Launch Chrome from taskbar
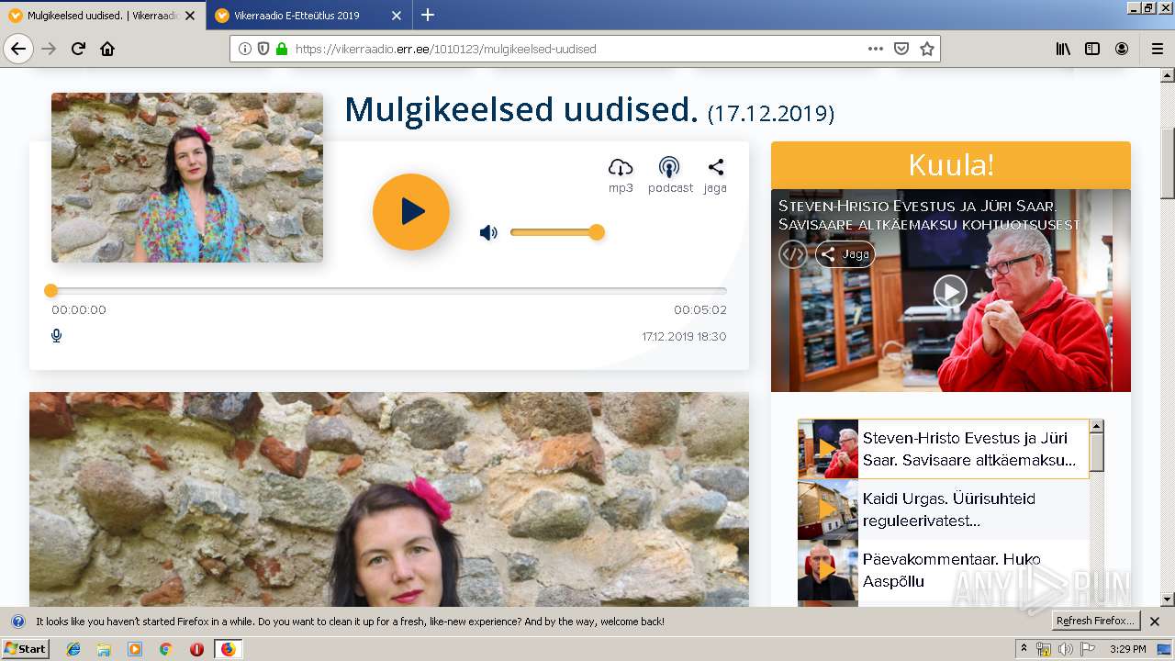1175x661 pixels. click(x=165, y=649)
